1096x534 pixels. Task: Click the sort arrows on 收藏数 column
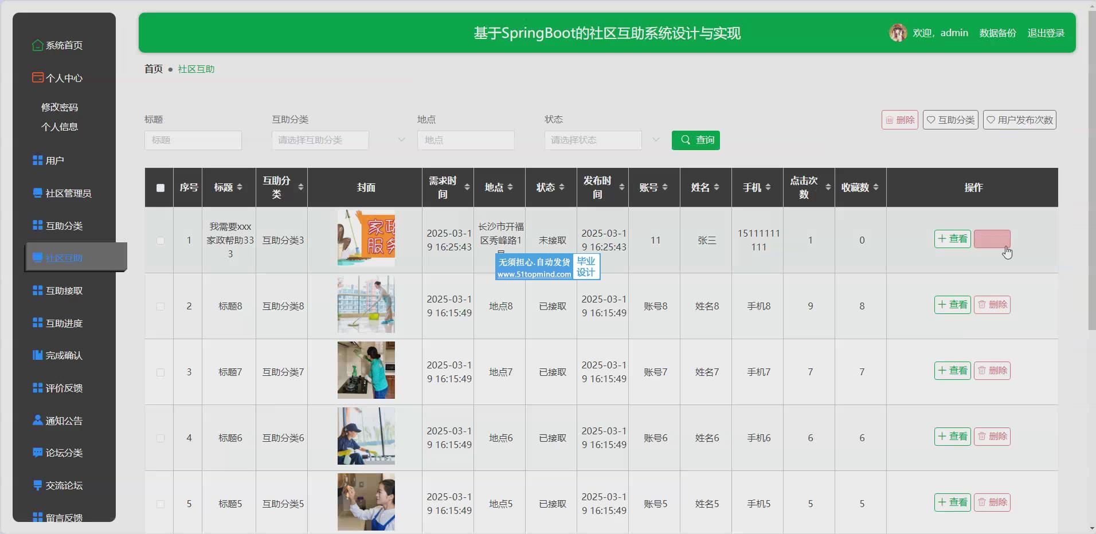pyautogui.click(x=875, y=187)
